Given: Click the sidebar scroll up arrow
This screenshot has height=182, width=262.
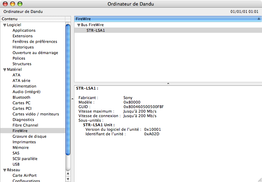Looking at the screenshot, I should pos(68,174).
